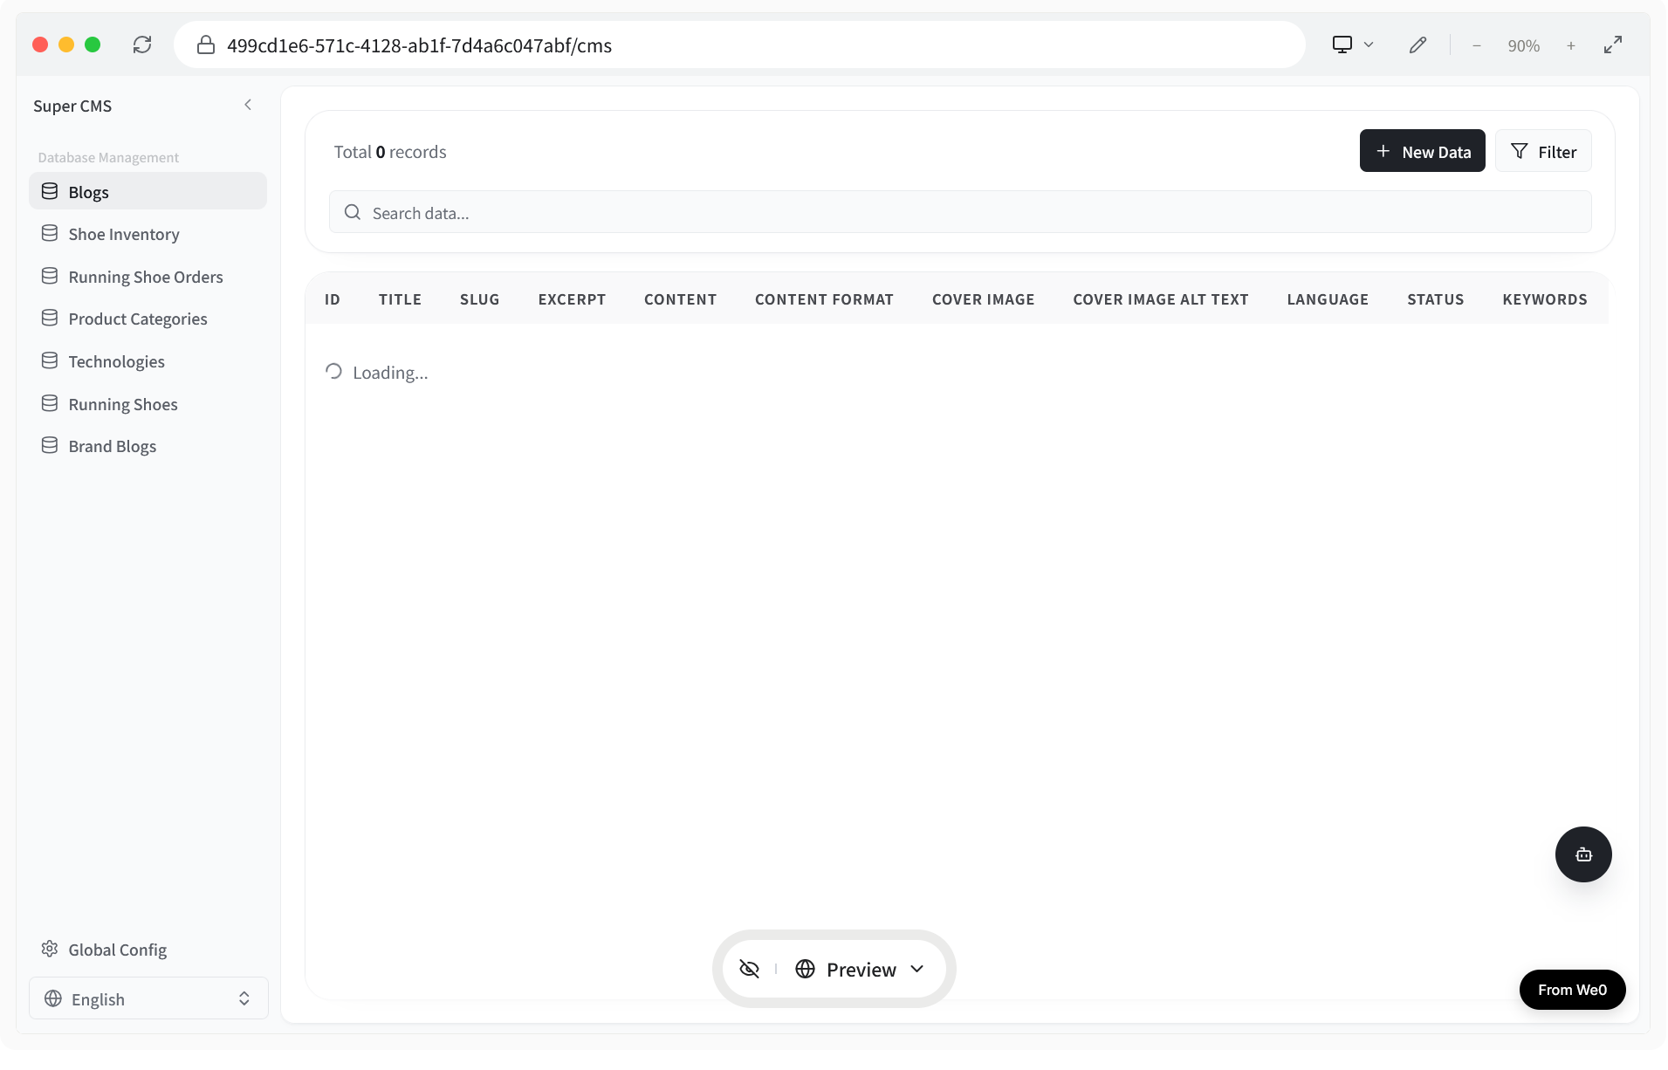This screenshot has height=1070, width=1668.
Task: Click the search magnifier icon
Action: [353, 212]
